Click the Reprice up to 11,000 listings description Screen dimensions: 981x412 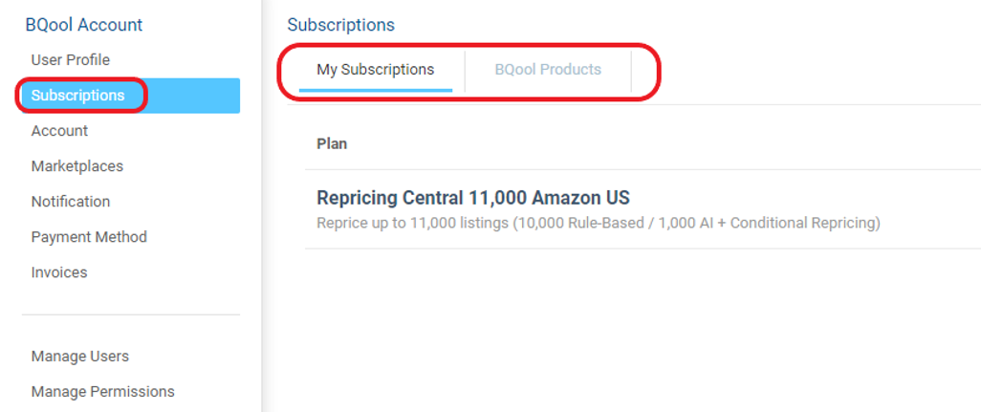(x=599, y=223)
